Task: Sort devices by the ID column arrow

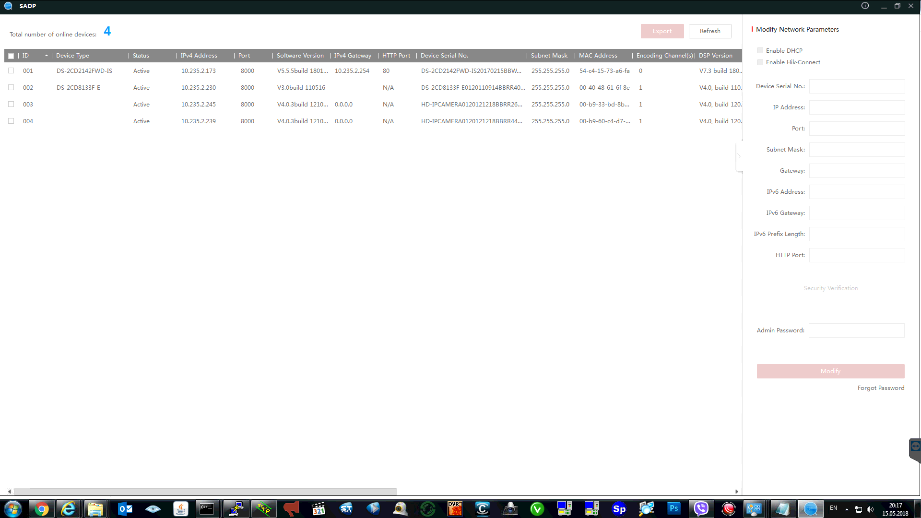Action: (47, 56)
